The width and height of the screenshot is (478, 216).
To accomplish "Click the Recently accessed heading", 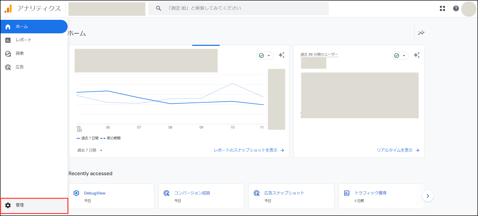I will pos(90,173).
